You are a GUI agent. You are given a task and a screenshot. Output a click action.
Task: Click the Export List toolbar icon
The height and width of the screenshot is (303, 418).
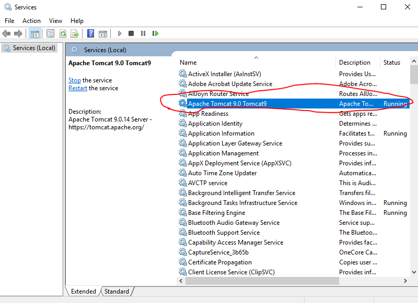[x=75, y=33]
